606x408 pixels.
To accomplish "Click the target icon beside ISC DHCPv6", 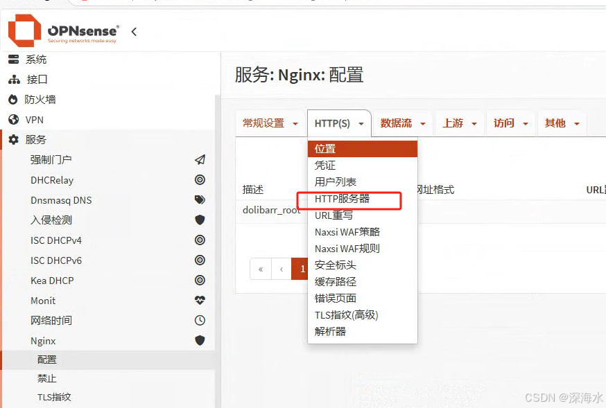I will tap(200, 260).
